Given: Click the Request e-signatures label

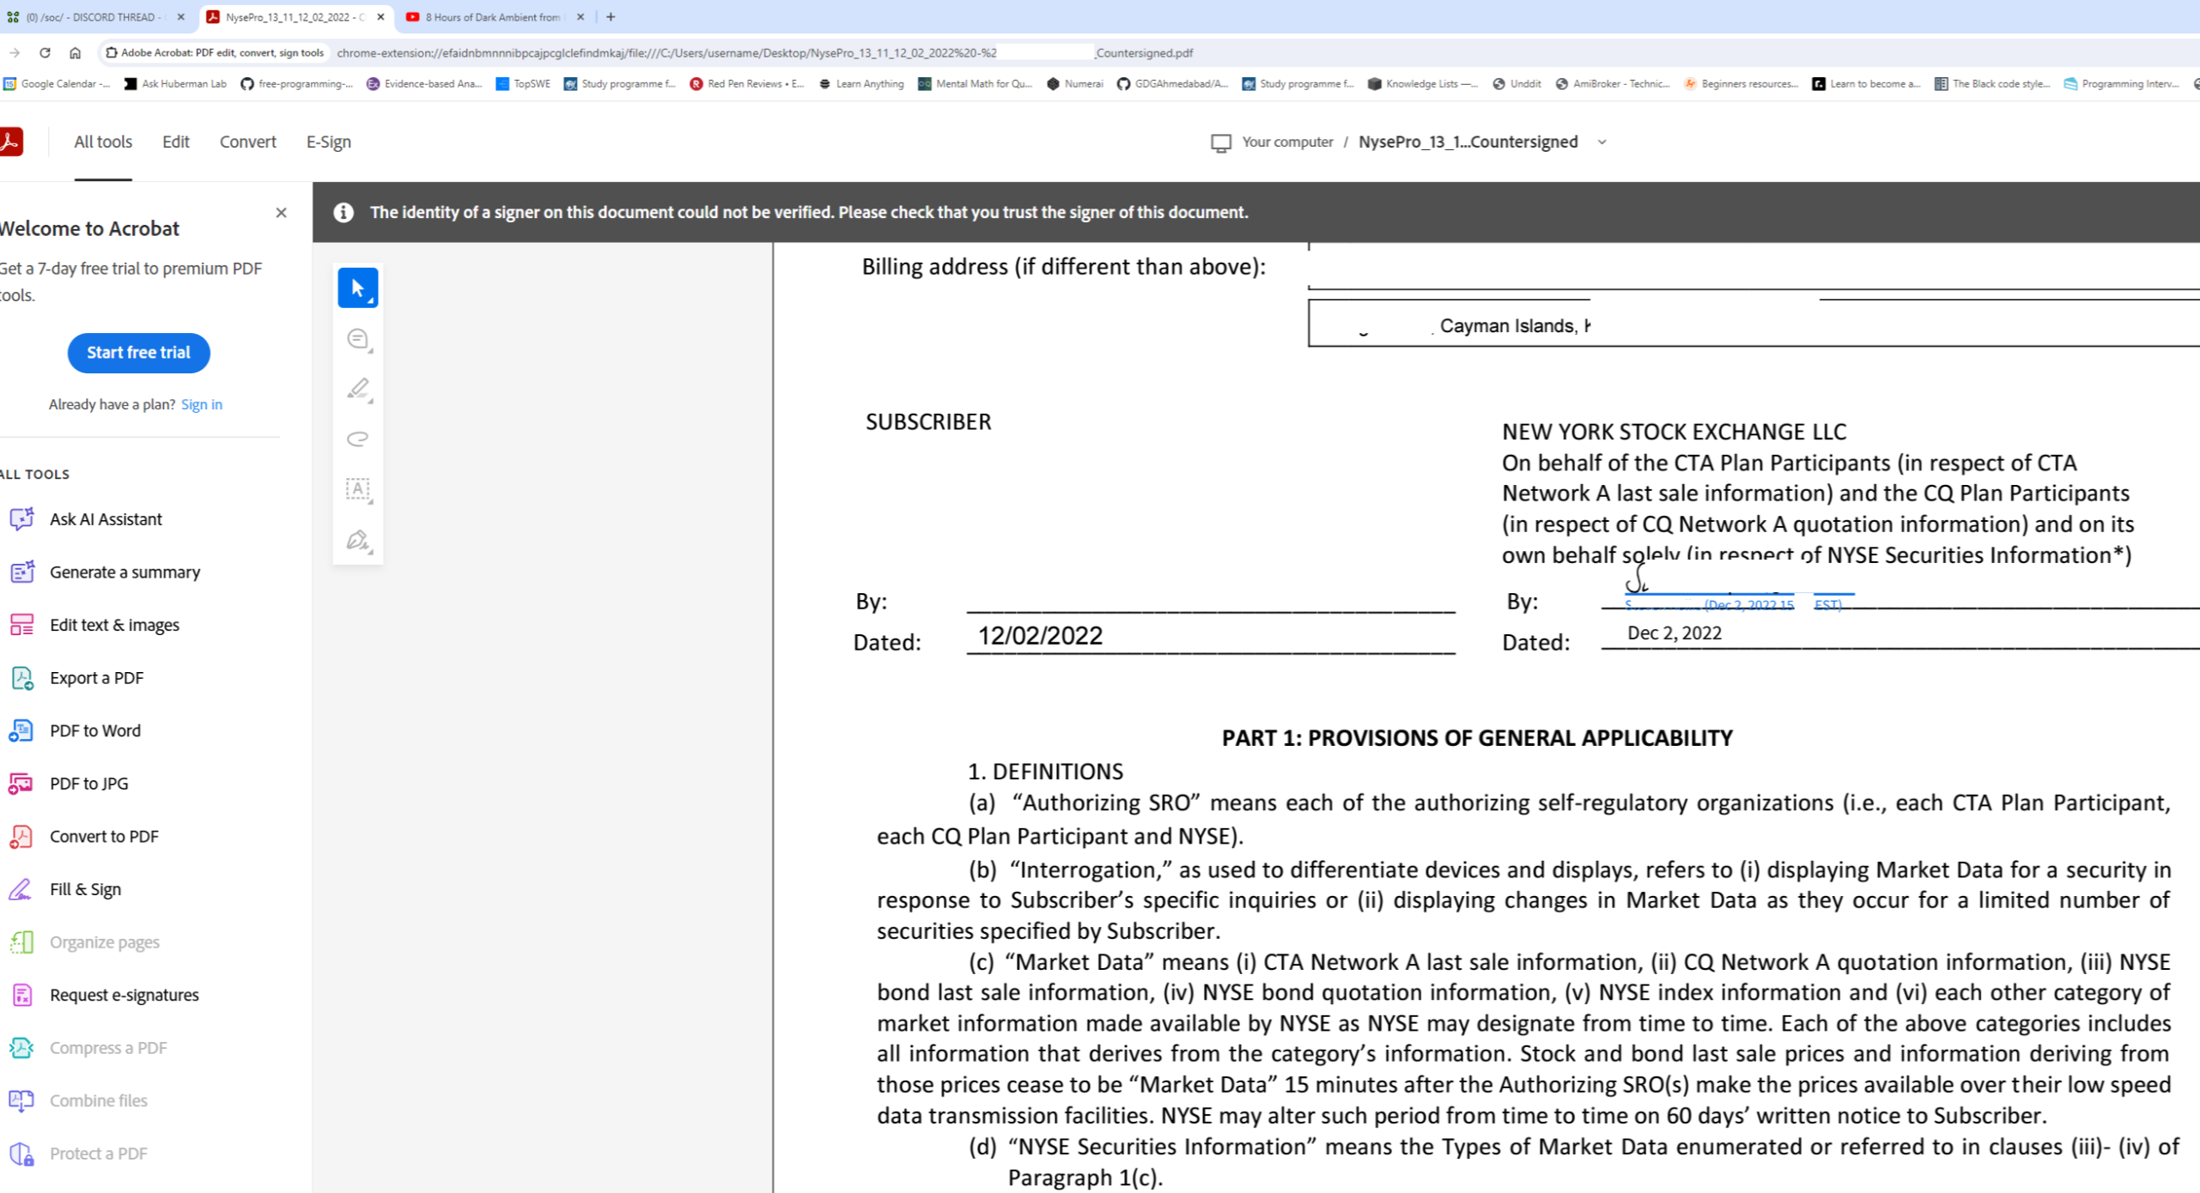Looking at the screenshot, I should (x=125, y=995).
